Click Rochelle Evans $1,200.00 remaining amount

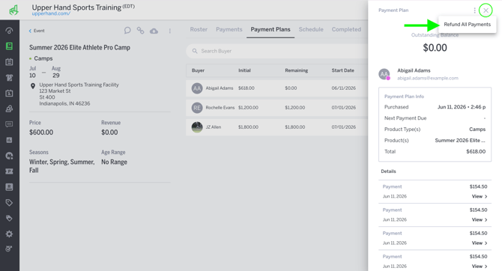(295, 108)
